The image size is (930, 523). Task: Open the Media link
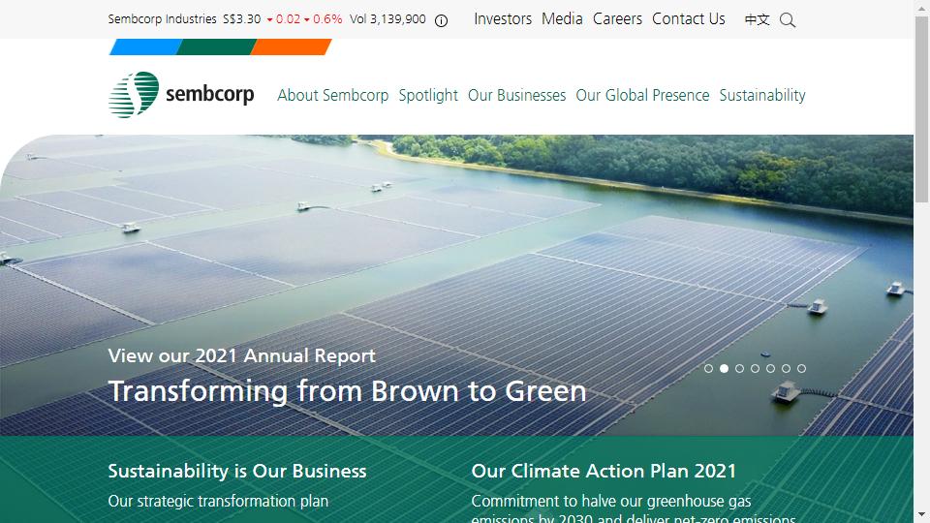(562, 19)
